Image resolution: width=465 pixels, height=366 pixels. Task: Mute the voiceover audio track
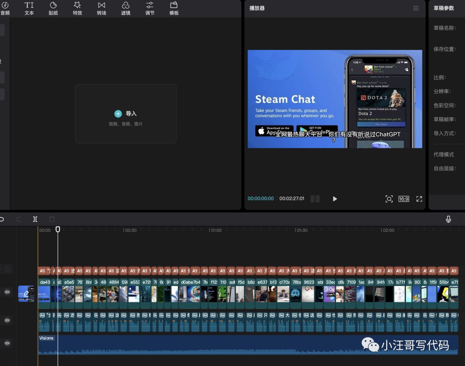(7, 320)
